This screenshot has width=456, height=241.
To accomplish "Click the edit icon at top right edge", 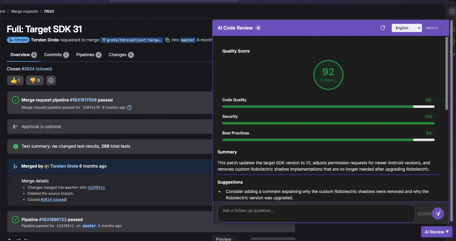I will [452, 11].
